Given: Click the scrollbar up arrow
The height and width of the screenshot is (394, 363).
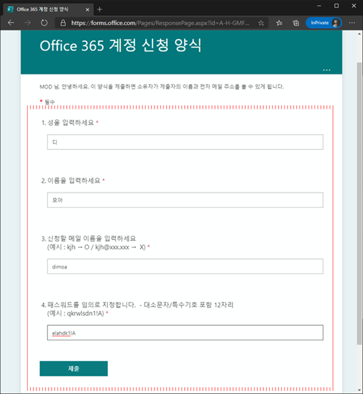Looking at the screenshot, I should pyautogui.click(x=359, y=34).
